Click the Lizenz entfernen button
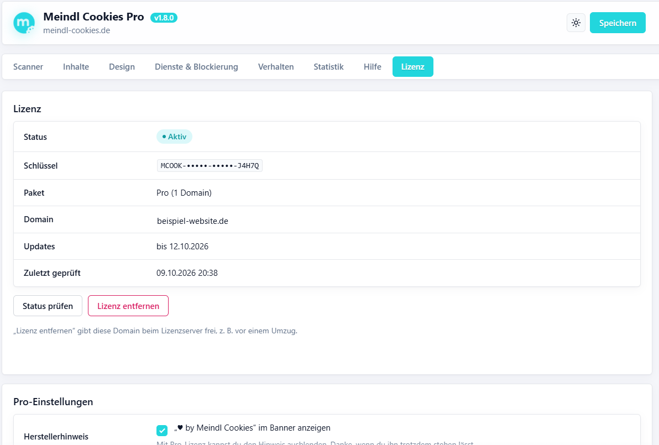This screenshot has height=445, width=659. click(x=128, y=306)
